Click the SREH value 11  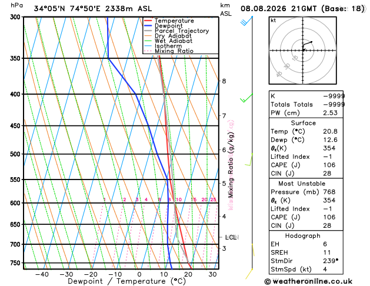pyautogui.click(x=327, y=252)
